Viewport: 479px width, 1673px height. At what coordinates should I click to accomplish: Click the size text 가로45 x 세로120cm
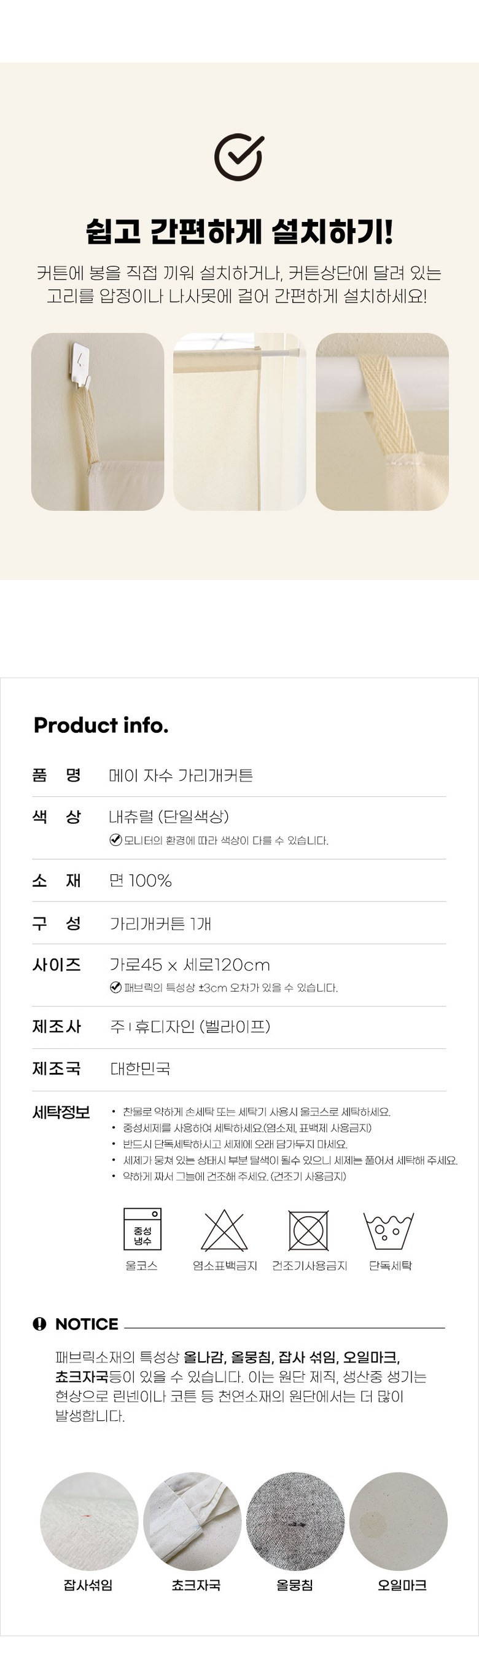(190, 965)
